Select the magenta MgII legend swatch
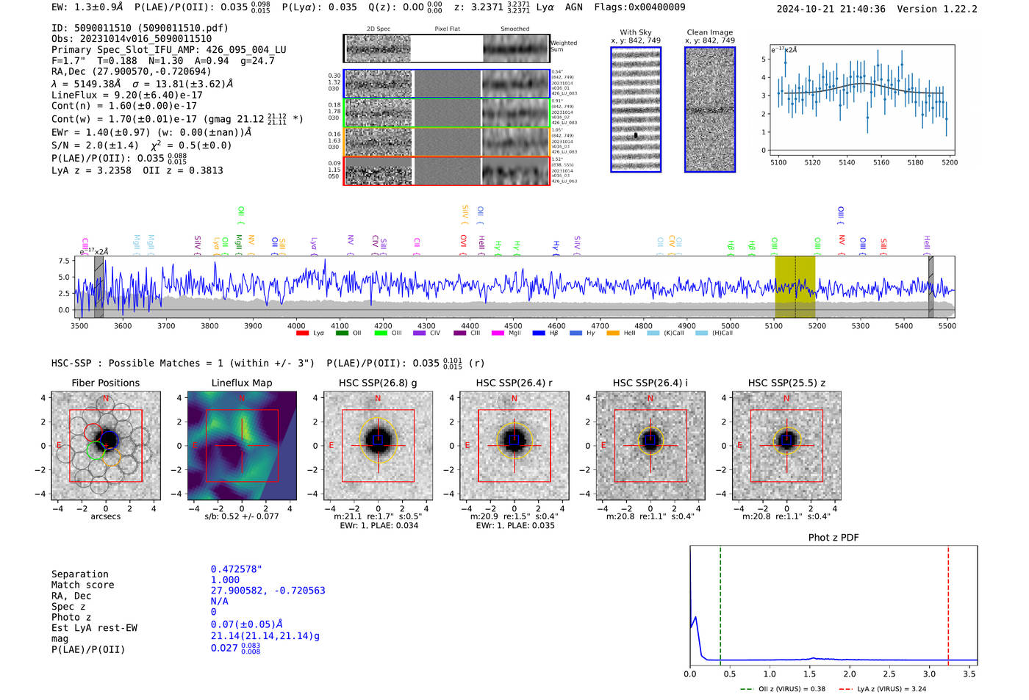 498,333
